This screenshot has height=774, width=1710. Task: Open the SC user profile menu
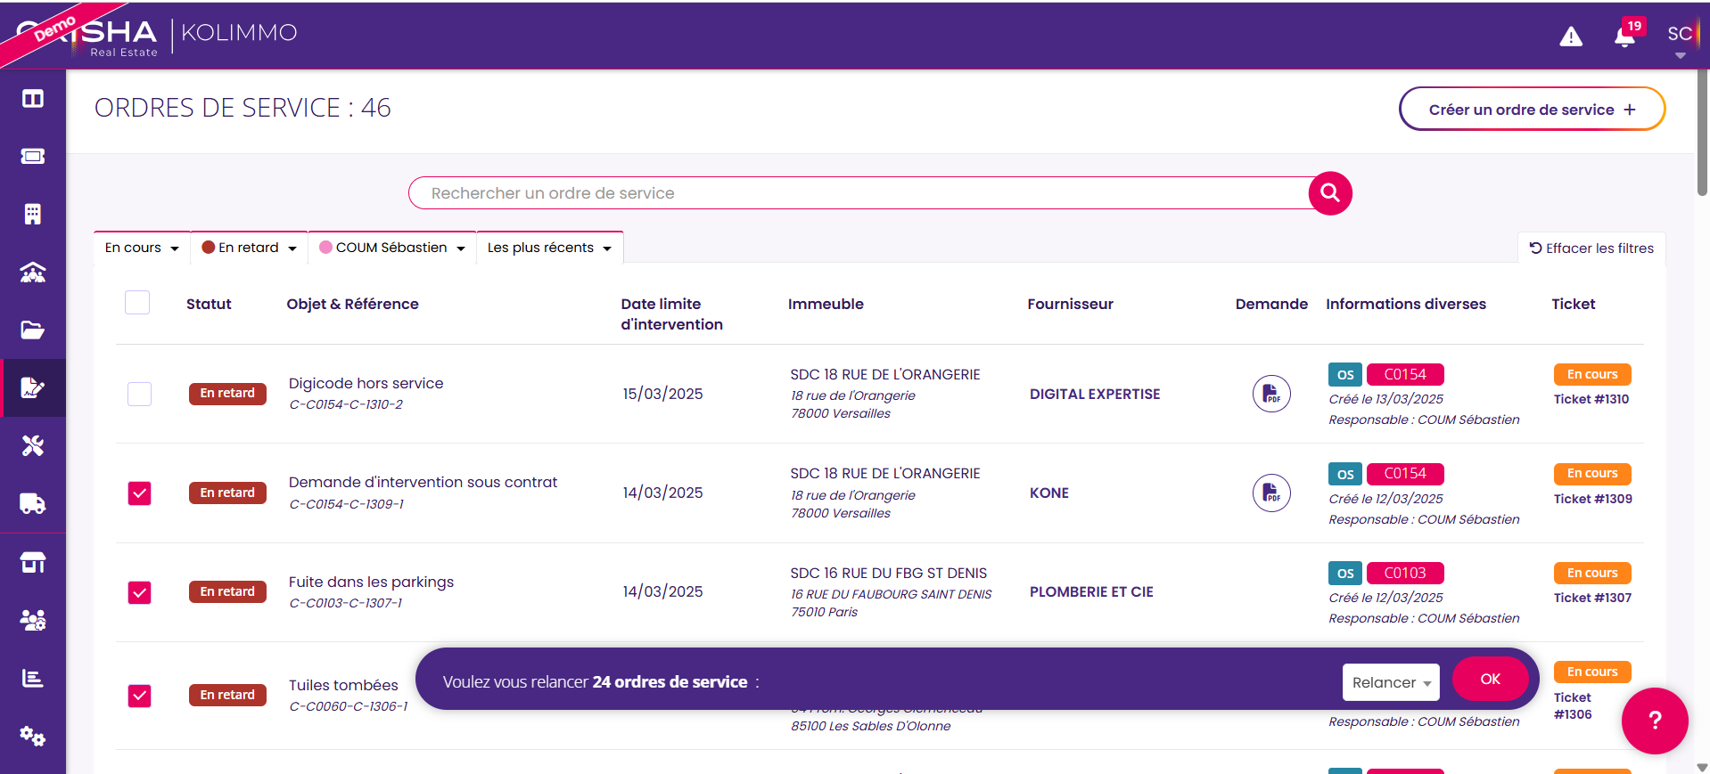(1680, 37)
